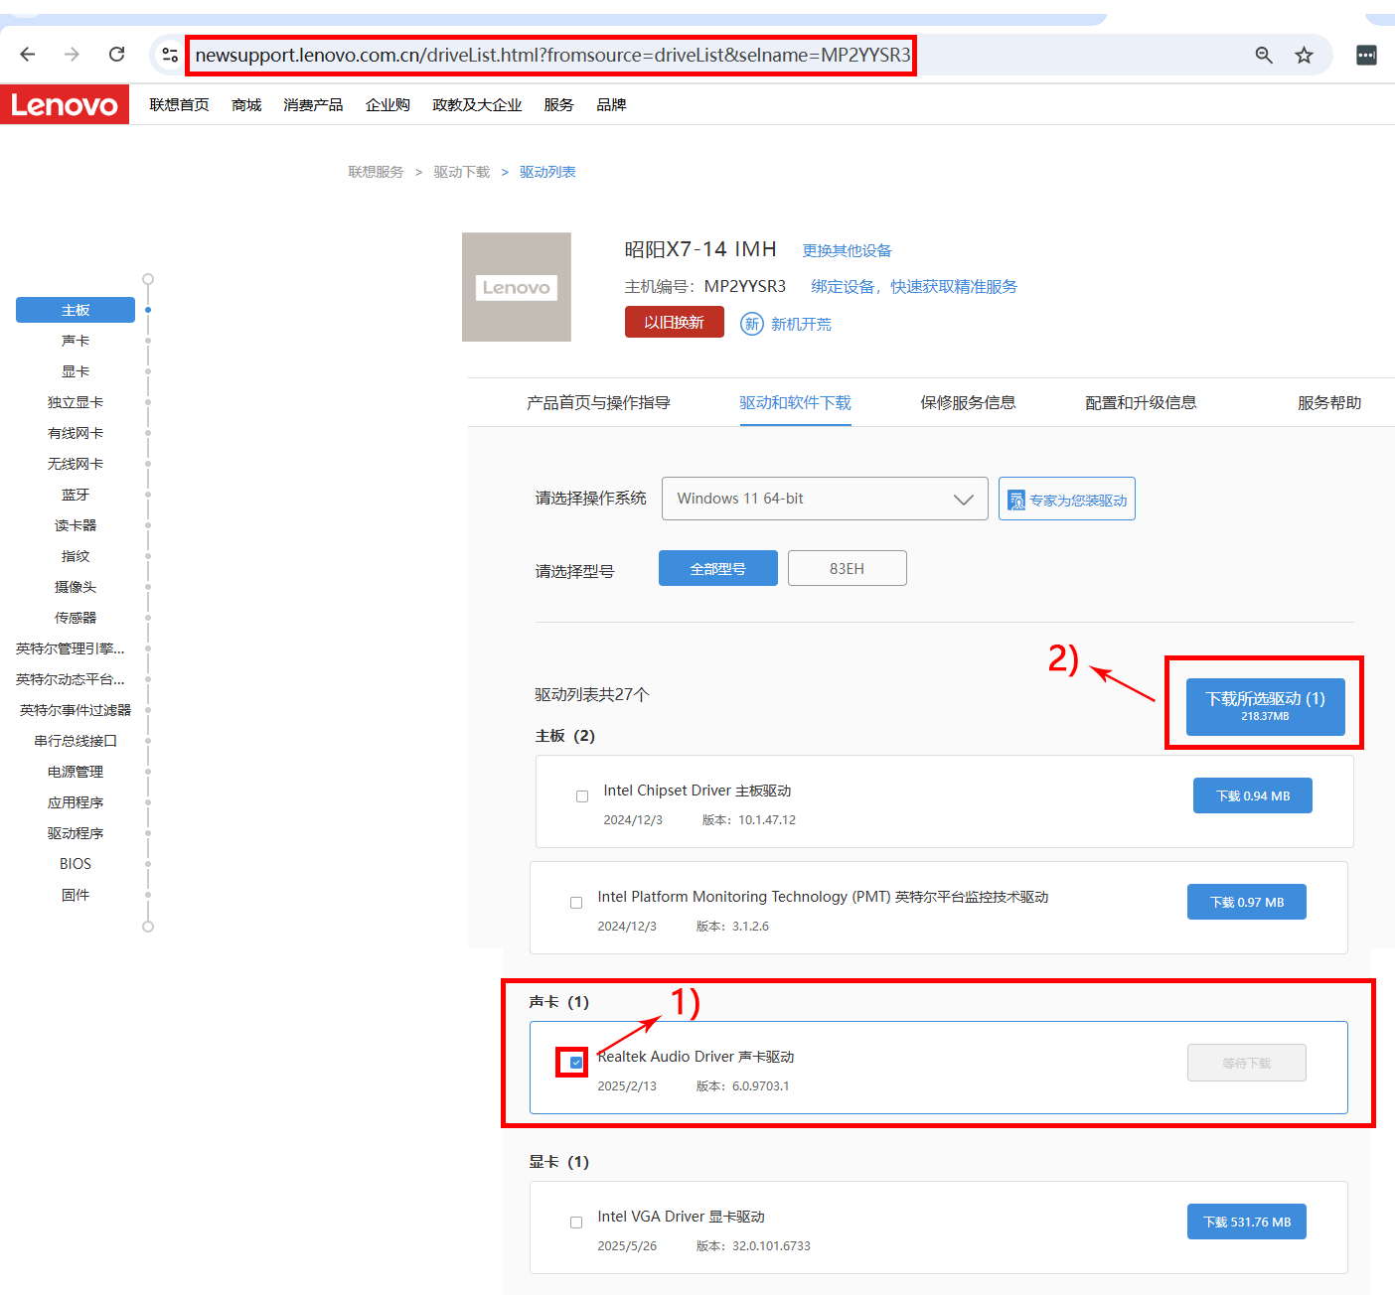Download Intel VGA Driver 531.76 MB
The image size is (1395, 1296).
pyautogui.click(x=1247, y=1222)
